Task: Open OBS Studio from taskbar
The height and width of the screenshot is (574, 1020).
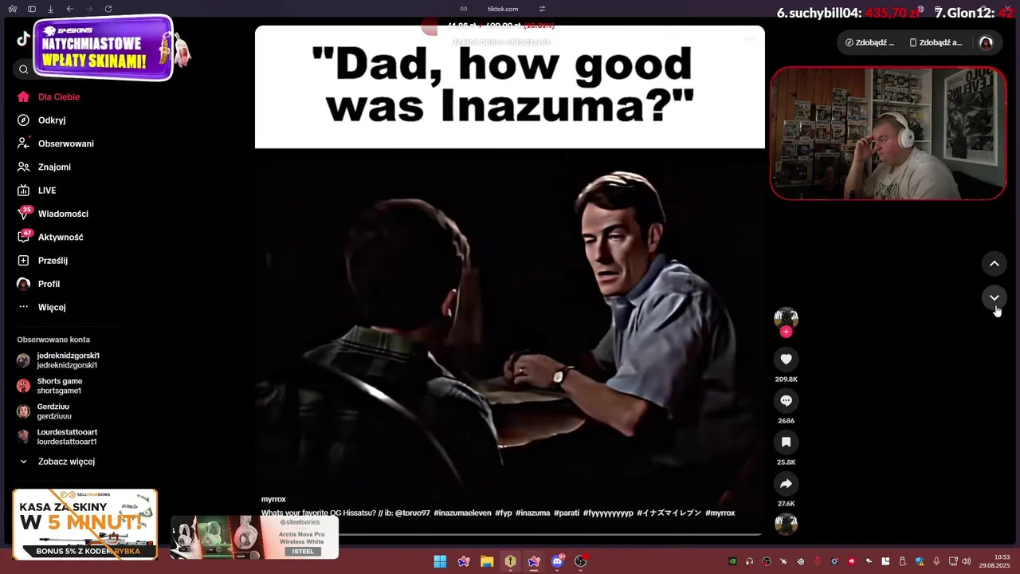Action: coord(580,561)
